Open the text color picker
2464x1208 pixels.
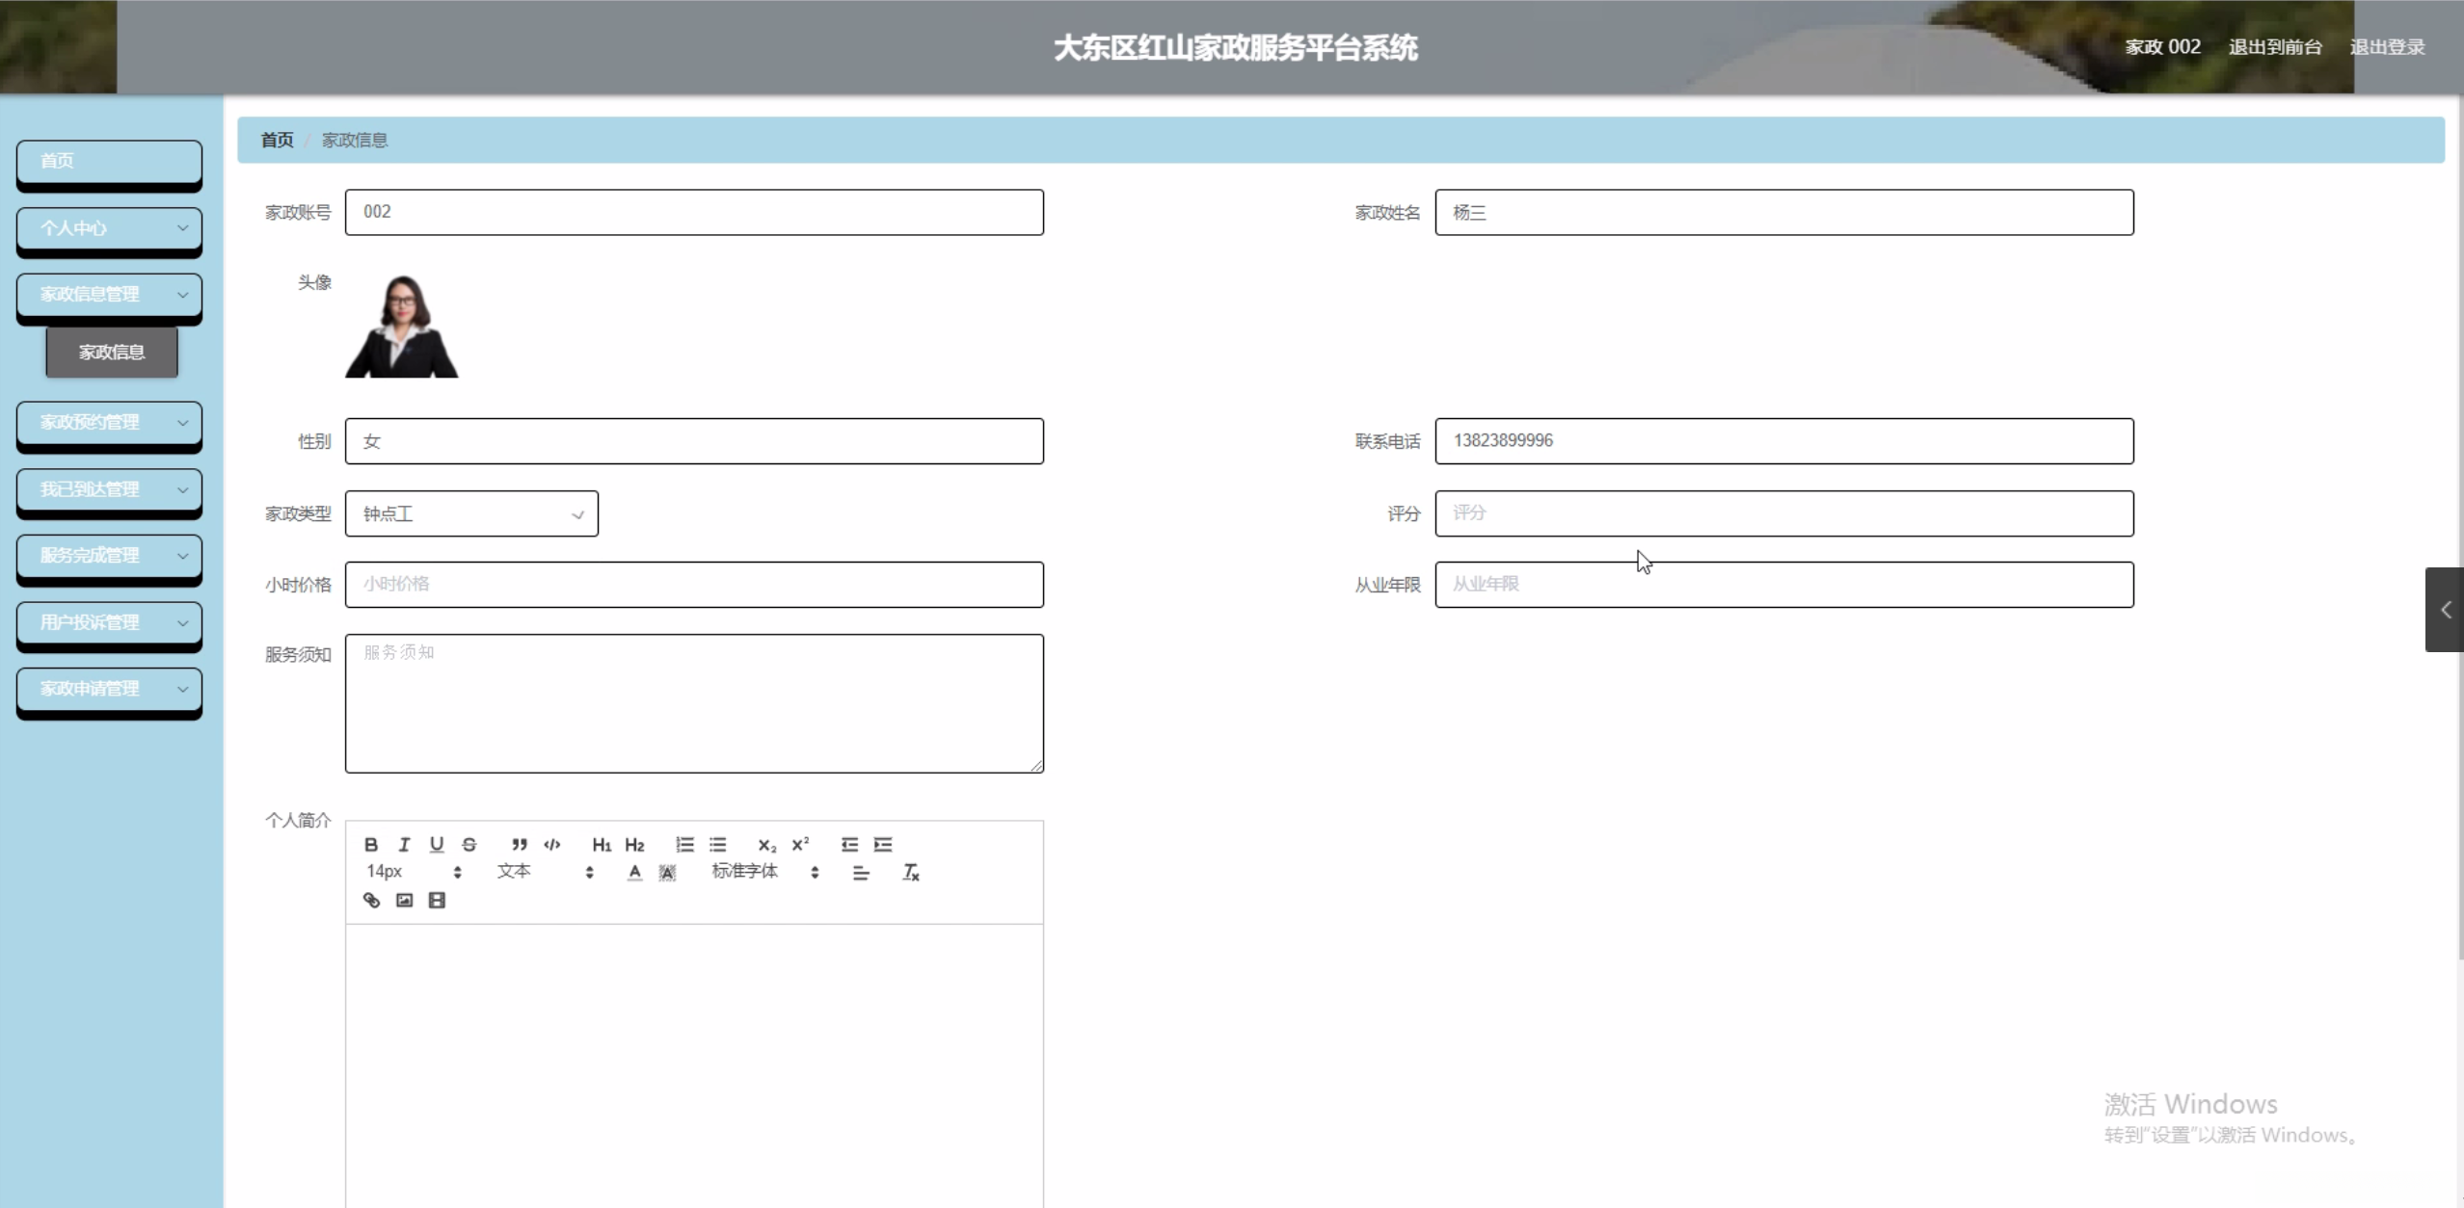pyautogui.click(x=634, y=873)
